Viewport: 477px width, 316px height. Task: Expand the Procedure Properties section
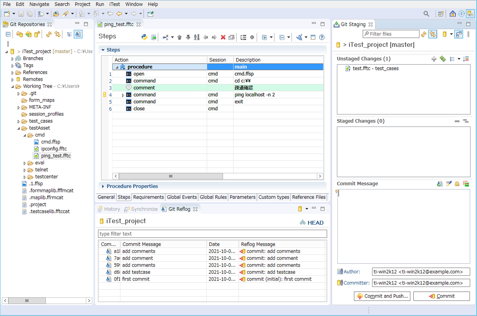[x=103, y=186]
